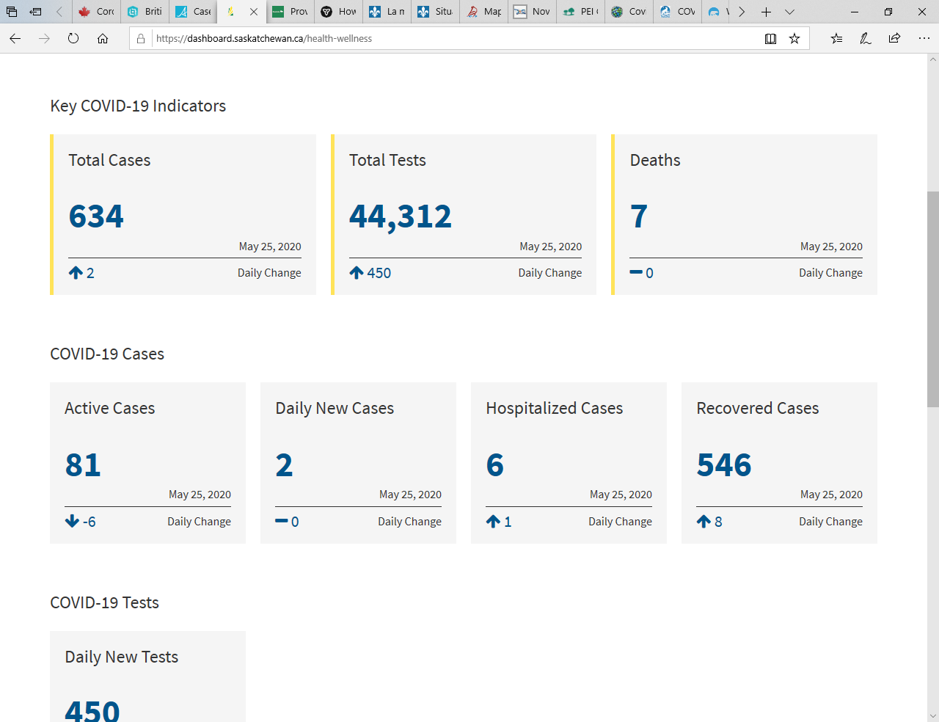Click the Key COVID-19 Indicators heading
The height and width of the screenshot is (722, 939).
click(x=138, y=106)
